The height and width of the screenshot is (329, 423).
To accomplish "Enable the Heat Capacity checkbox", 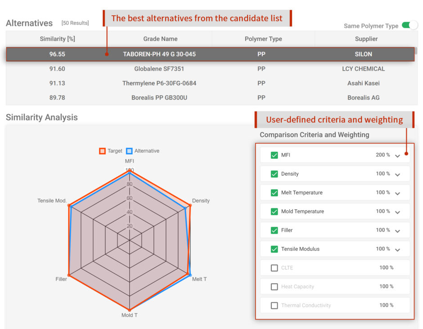I will [274, 287].
